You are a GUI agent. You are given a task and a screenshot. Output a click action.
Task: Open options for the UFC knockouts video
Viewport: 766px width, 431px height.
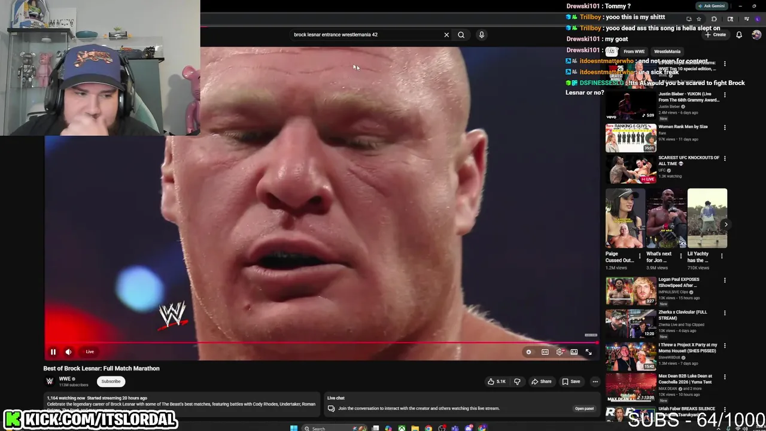725,159
